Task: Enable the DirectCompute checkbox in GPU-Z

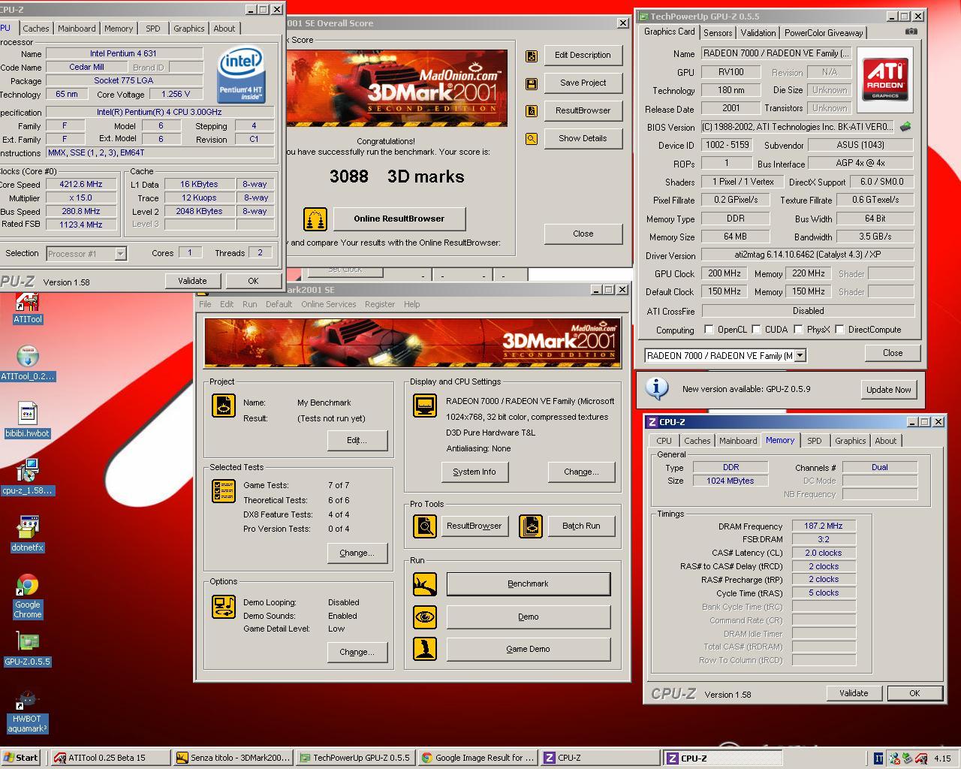Action: [839, 330]
